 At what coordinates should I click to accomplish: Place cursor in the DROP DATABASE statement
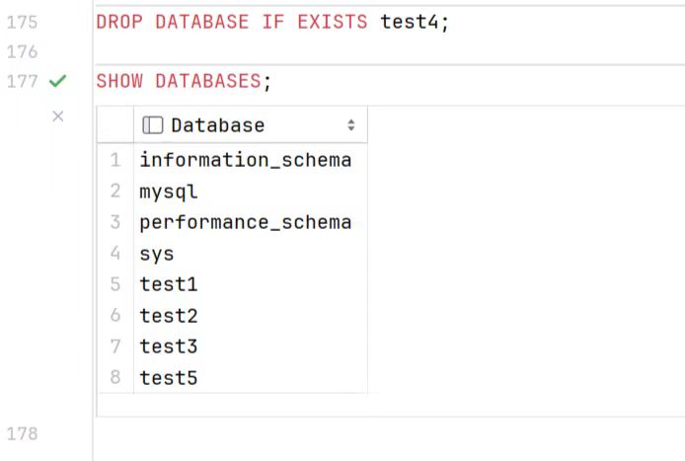tap(272, 22)
